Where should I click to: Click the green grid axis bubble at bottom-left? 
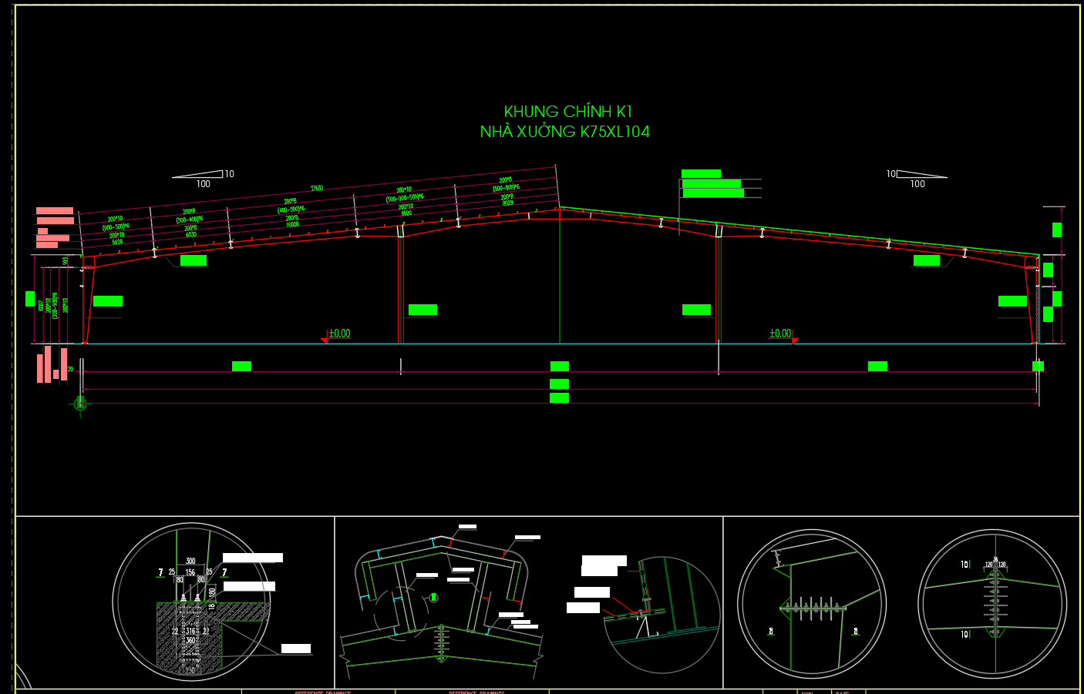[80, 403]
